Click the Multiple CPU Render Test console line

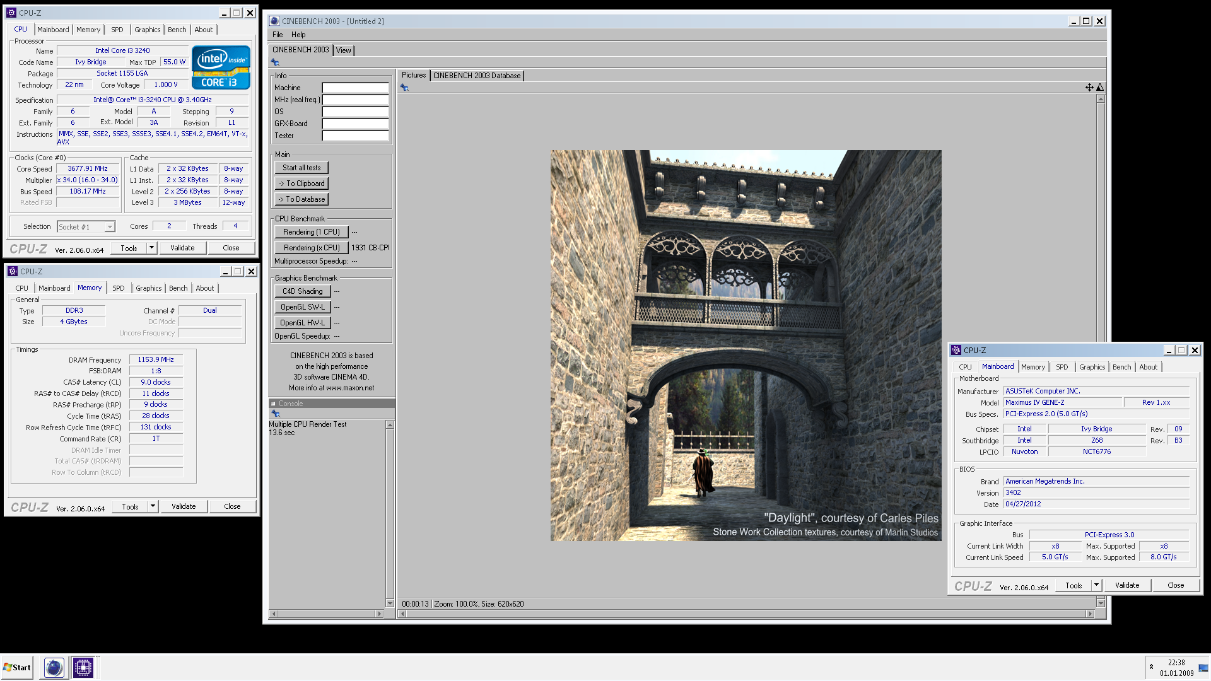click(308, 424)
